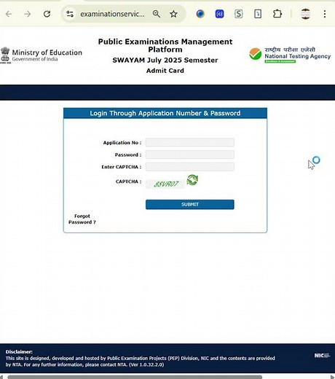Click the horizontal scrollbar at bottom
This screenshot has height=379, width=335.
coord(135,377)
